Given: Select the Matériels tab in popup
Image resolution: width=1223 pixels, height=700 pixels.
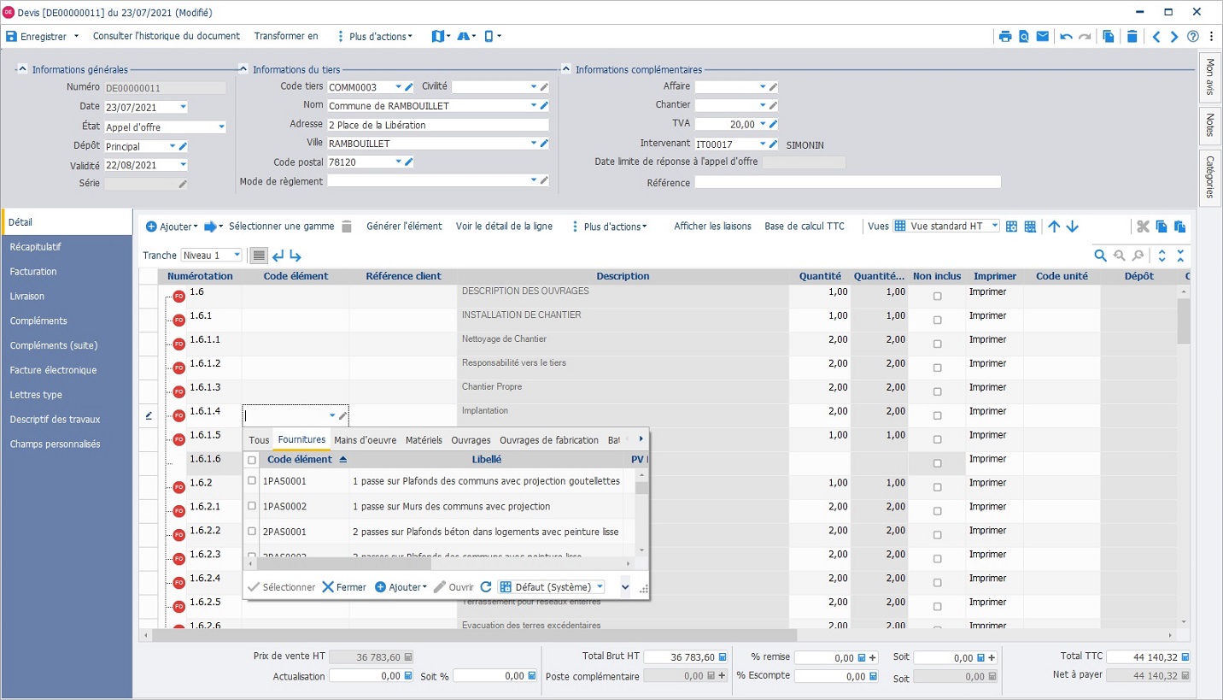Looking at the screenshot, I should tap(424, 440).
